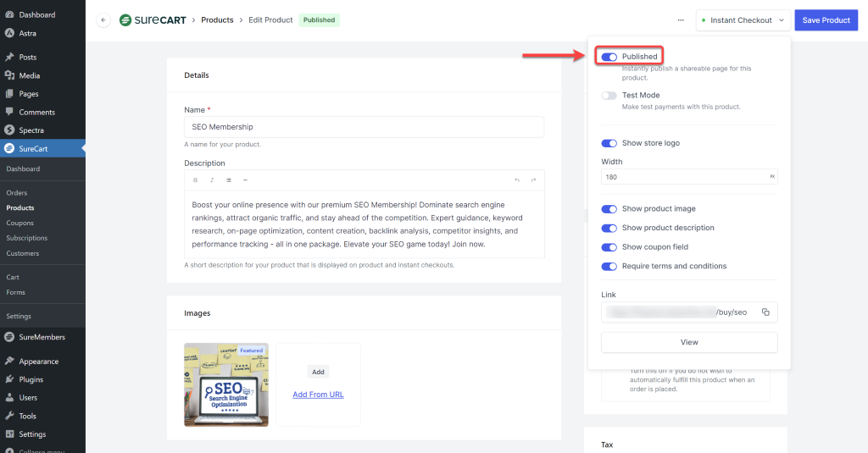The width and height of the screenshot is (868, 453).
Task: Select SureCart in WordPress sidebar
Action: [x=42, y=148]
